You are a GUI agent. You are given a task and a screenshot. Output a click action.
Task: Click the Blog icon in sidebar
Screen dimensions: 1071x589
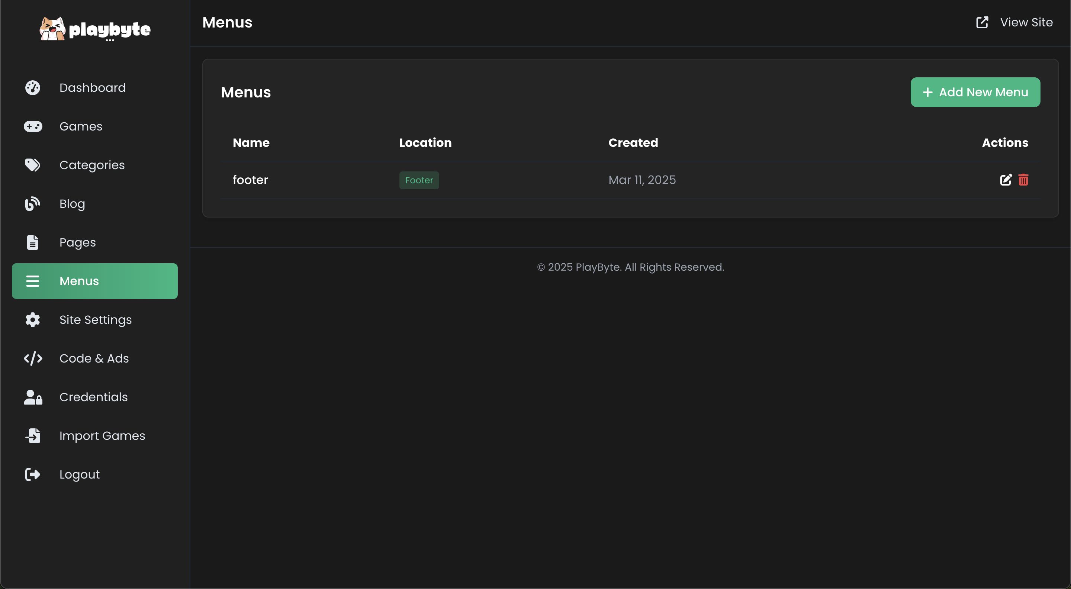pyautogui.click(x=32, y=204)
